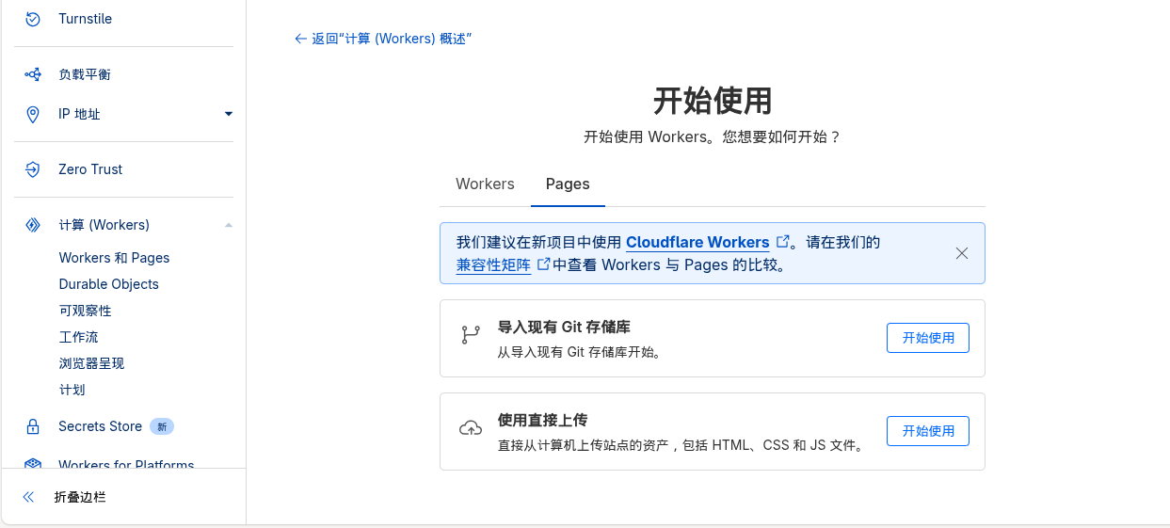
Task: Click the cloud upload icon
Action: point(470,428)
